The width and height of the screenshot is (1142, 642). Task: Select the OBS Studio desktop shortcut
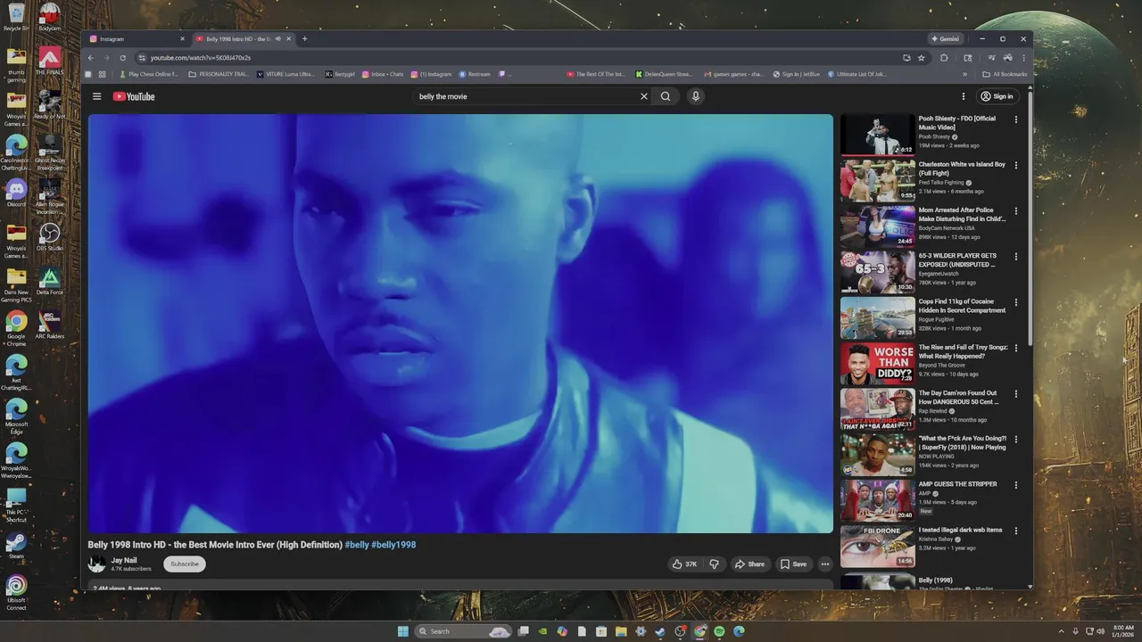49,237
